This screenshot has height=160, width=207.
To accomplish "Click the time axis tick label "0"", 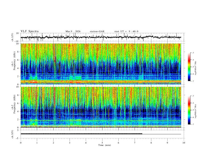I will 21,143.
